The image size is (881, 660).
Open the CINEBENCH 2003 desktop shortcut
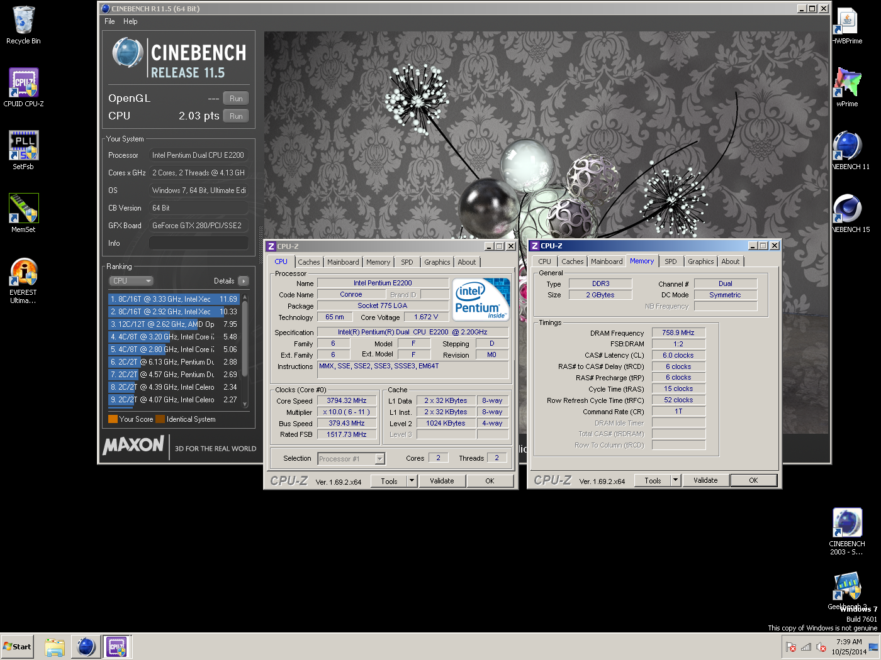847,532
